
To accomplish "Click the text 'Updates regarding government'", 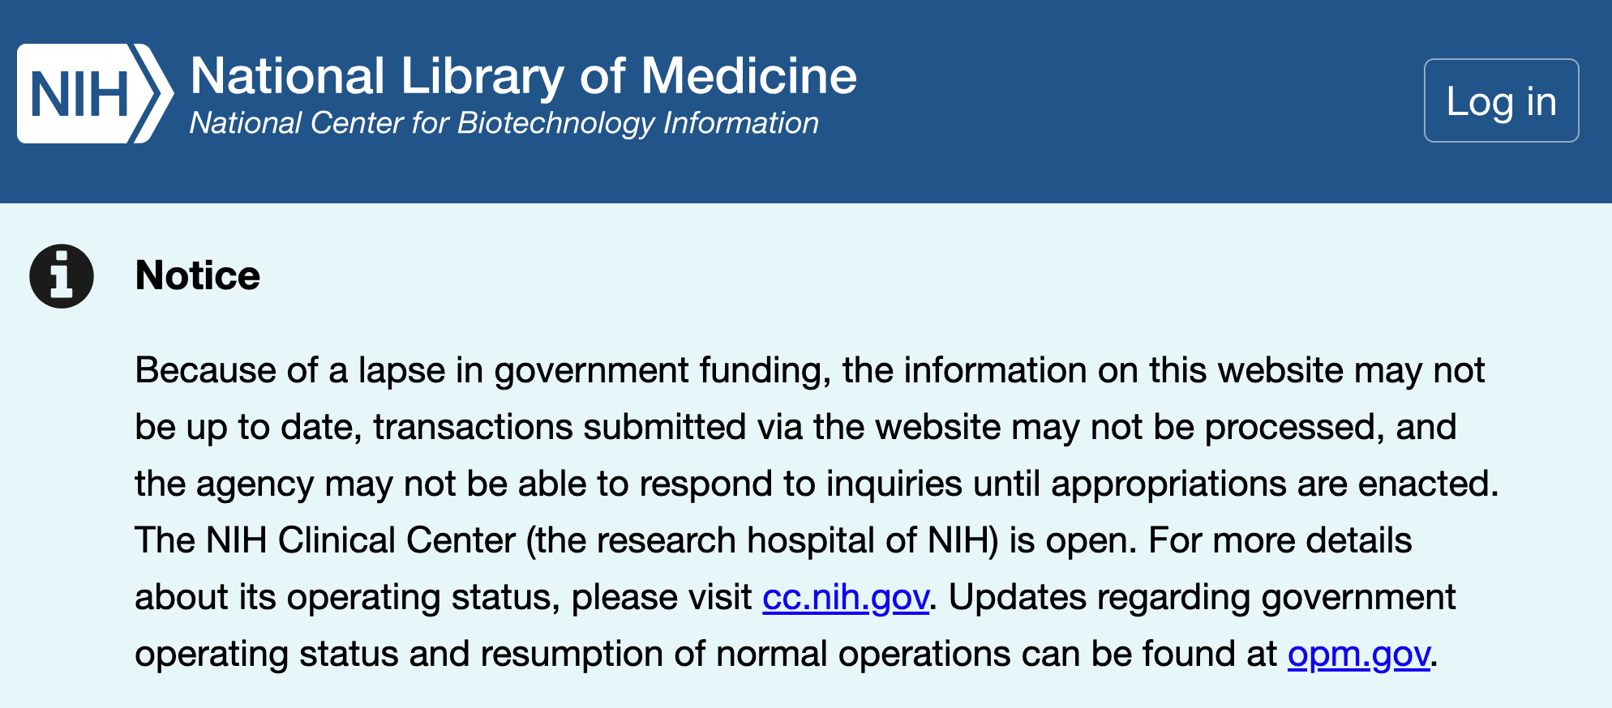I will pyautogui.click(x=1202, y=598).
